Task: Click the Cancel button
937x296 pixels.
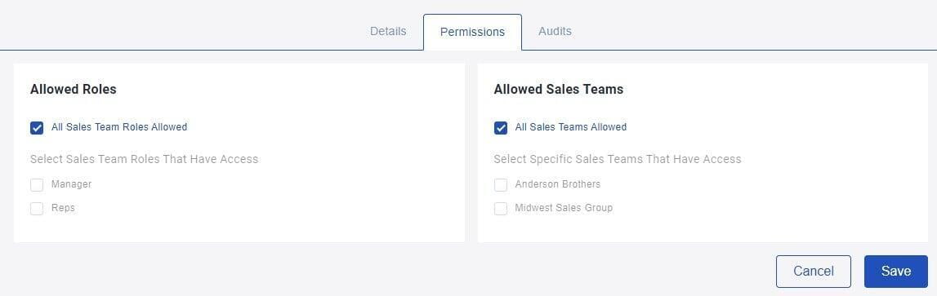Action: (814, 272)
